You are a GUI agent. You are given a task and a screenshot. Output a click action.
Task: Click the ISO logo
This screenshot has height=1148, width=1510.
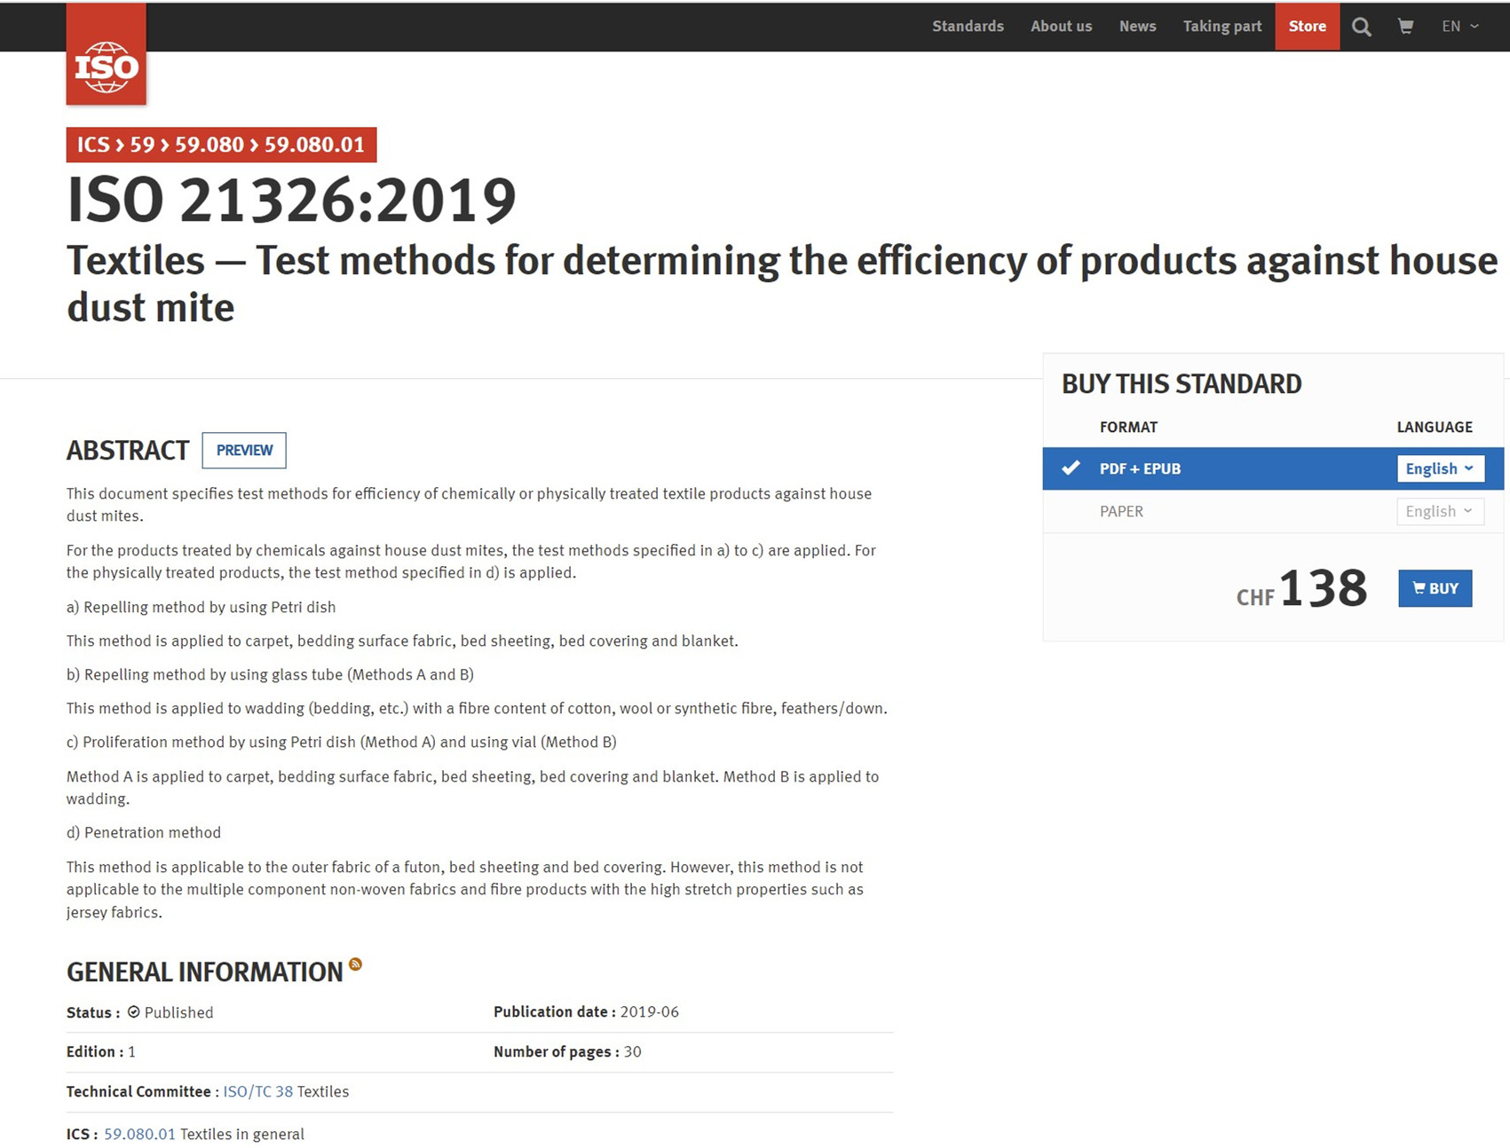click(106, 54)
